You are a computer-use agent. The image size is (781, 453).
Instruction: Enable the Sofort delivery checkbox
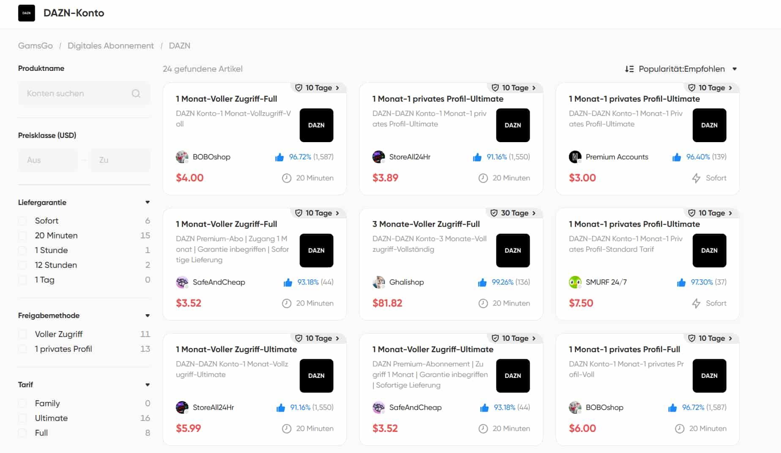point(23,221)
